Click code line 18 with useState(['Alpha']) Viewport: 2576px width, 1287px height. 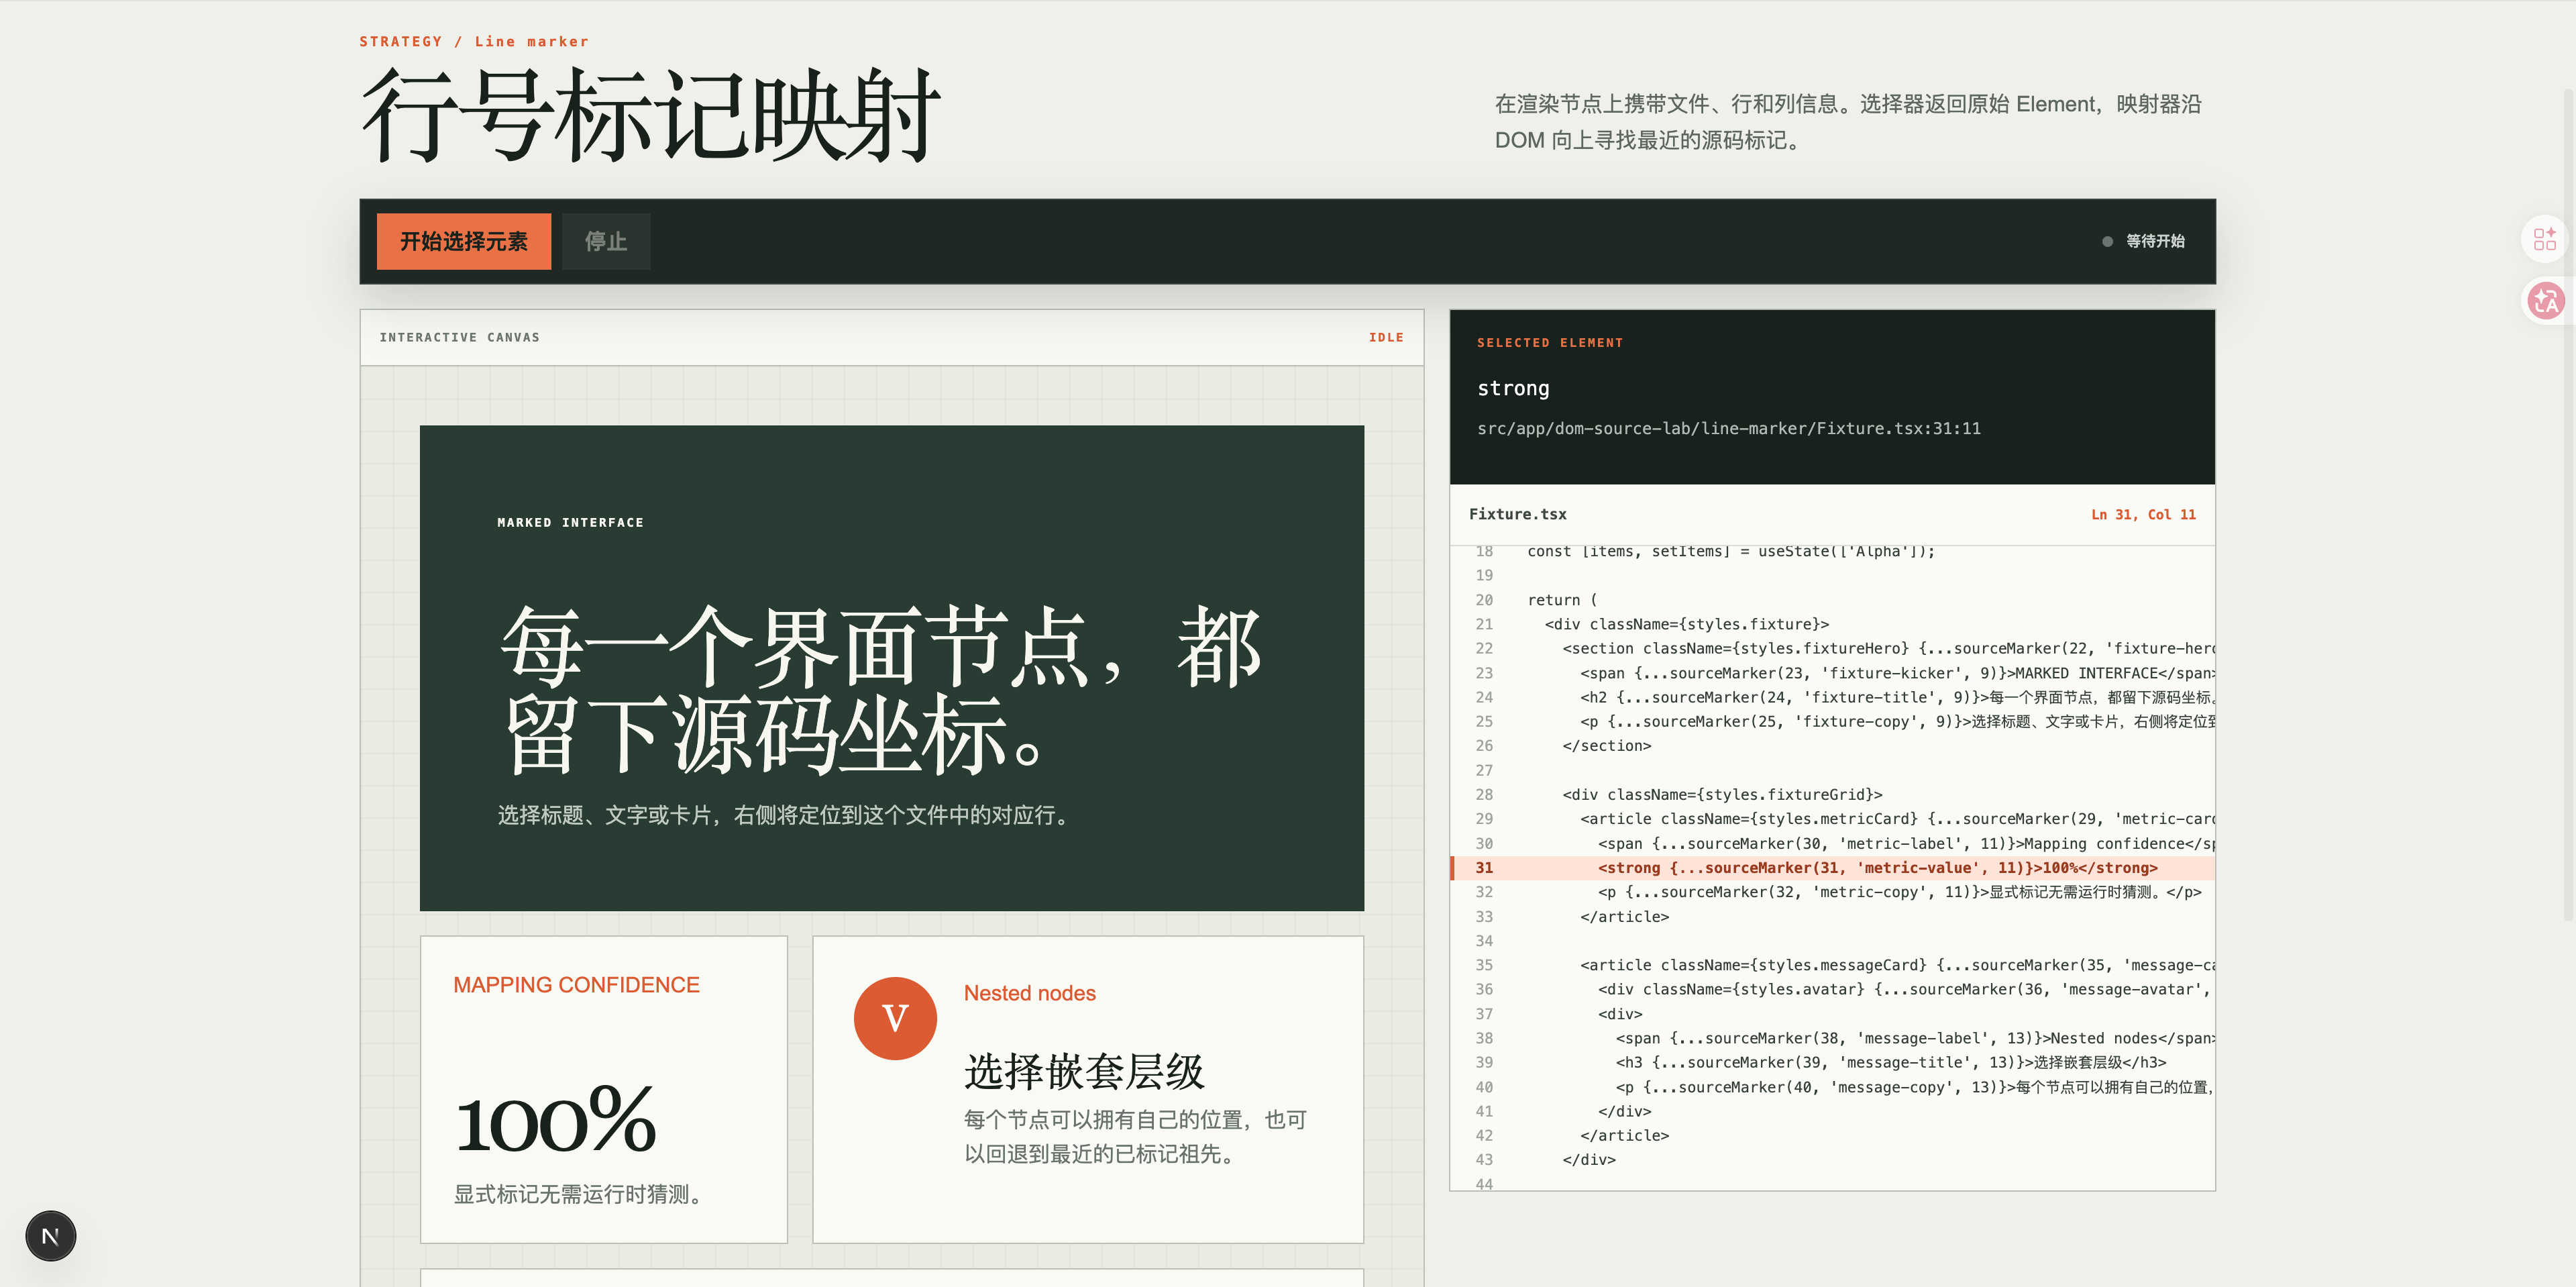coord(1832,552)
